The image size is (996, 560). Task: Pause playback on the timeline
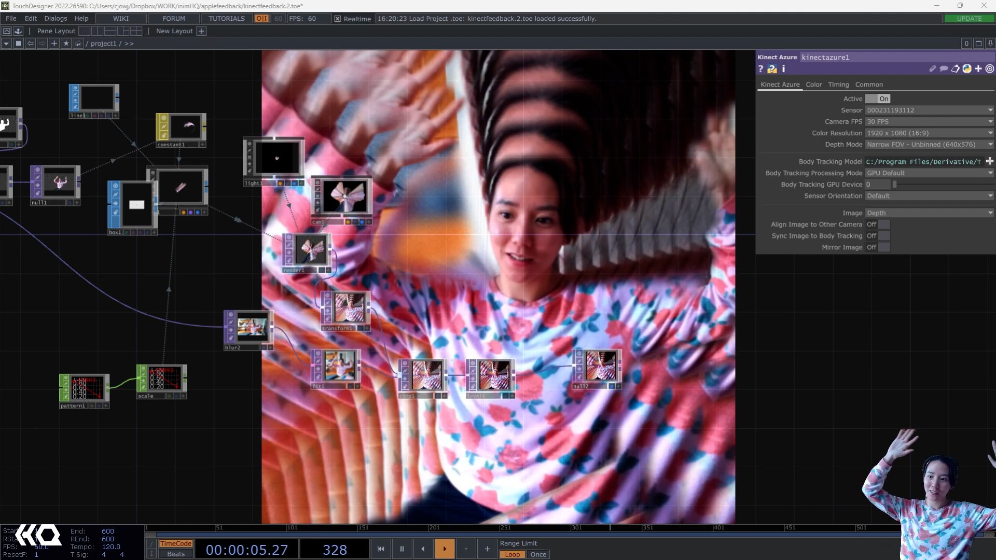point(402,549)
